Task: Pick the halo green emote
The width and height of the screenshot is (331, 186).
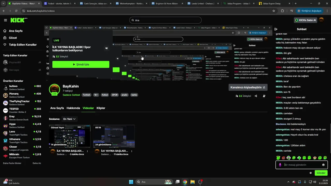Action: coord(278,158)
